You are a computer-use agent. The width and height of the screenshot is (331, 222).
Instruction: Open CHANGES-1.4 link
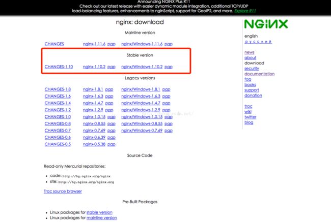point(58,103)
